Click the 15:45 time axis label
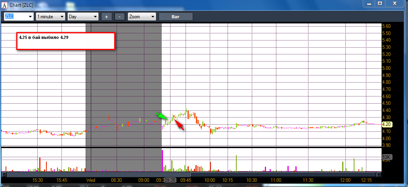Image resolution: width=408 pixels, height=187 pixels. click(x=62, y=180)
